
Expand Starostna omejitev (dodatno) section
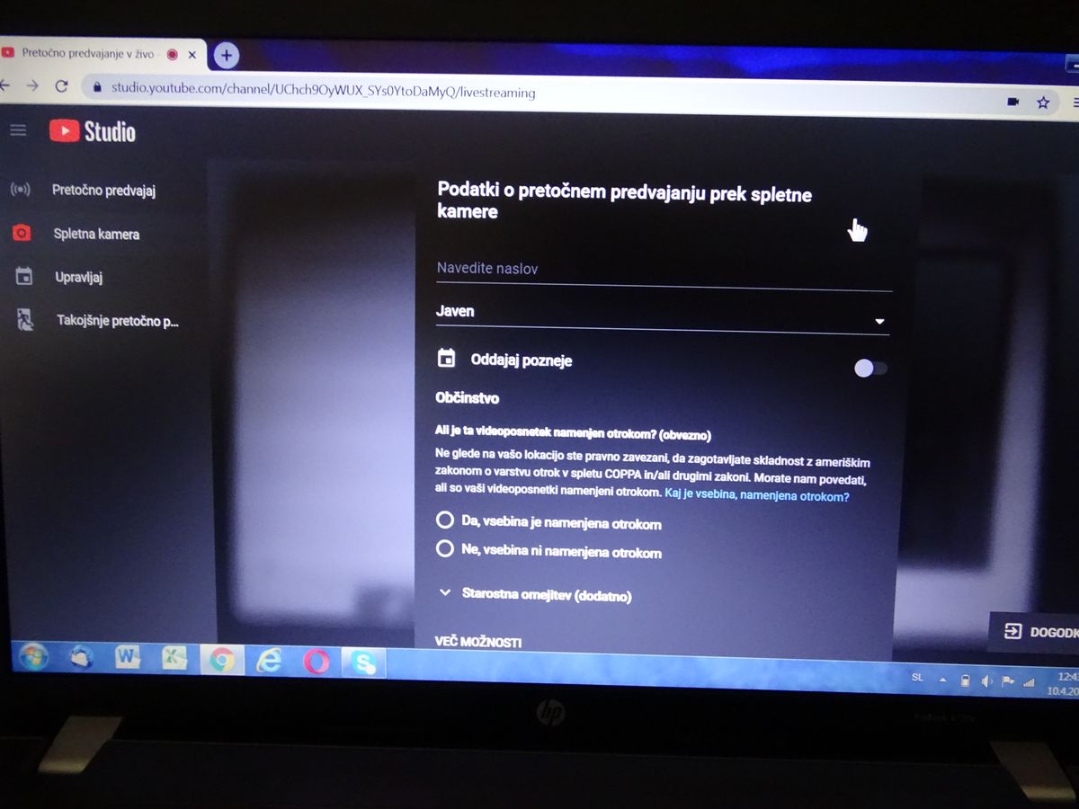[536, 595]
